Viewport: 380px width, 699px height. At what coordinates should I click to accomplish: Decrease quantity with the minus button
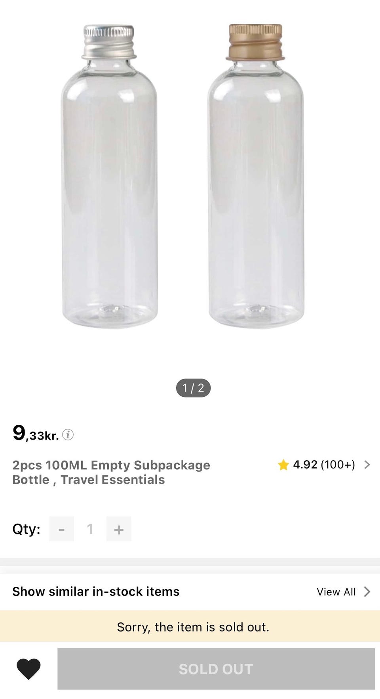tap(62, 529)
